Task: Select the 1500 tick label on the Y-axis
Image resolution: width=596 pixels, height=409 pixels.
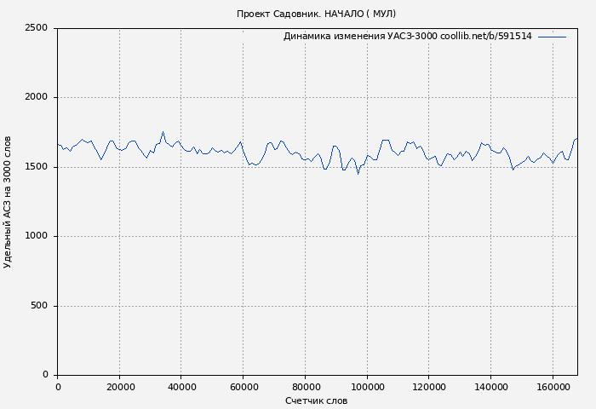Action: [36, 167]
